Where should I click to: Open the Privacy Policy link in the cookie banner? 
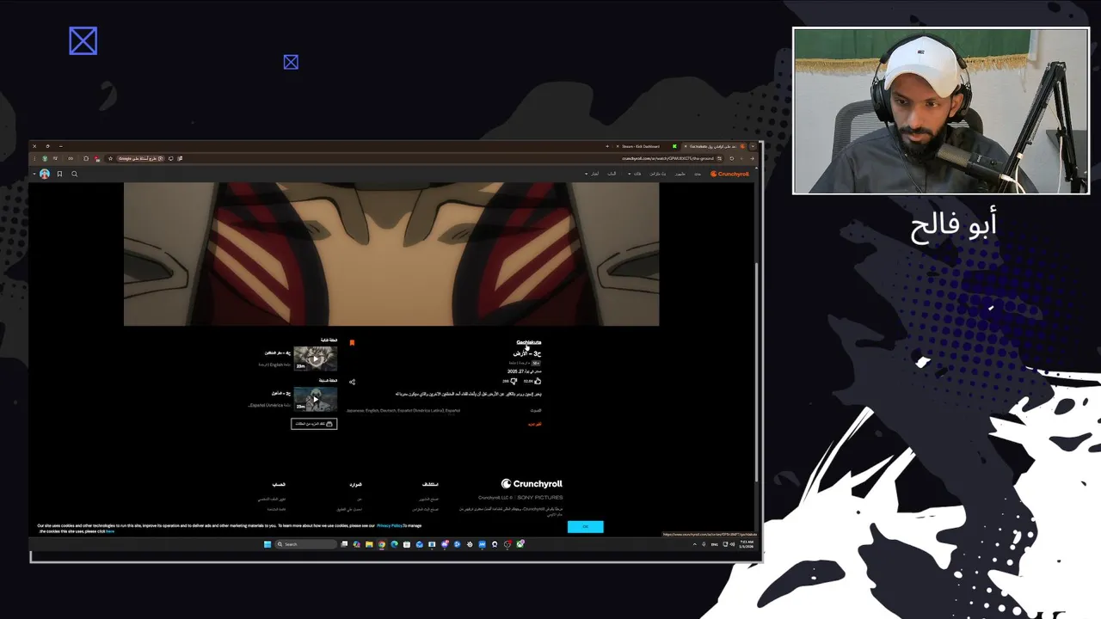pyautogui.click(x=390, y=525)
